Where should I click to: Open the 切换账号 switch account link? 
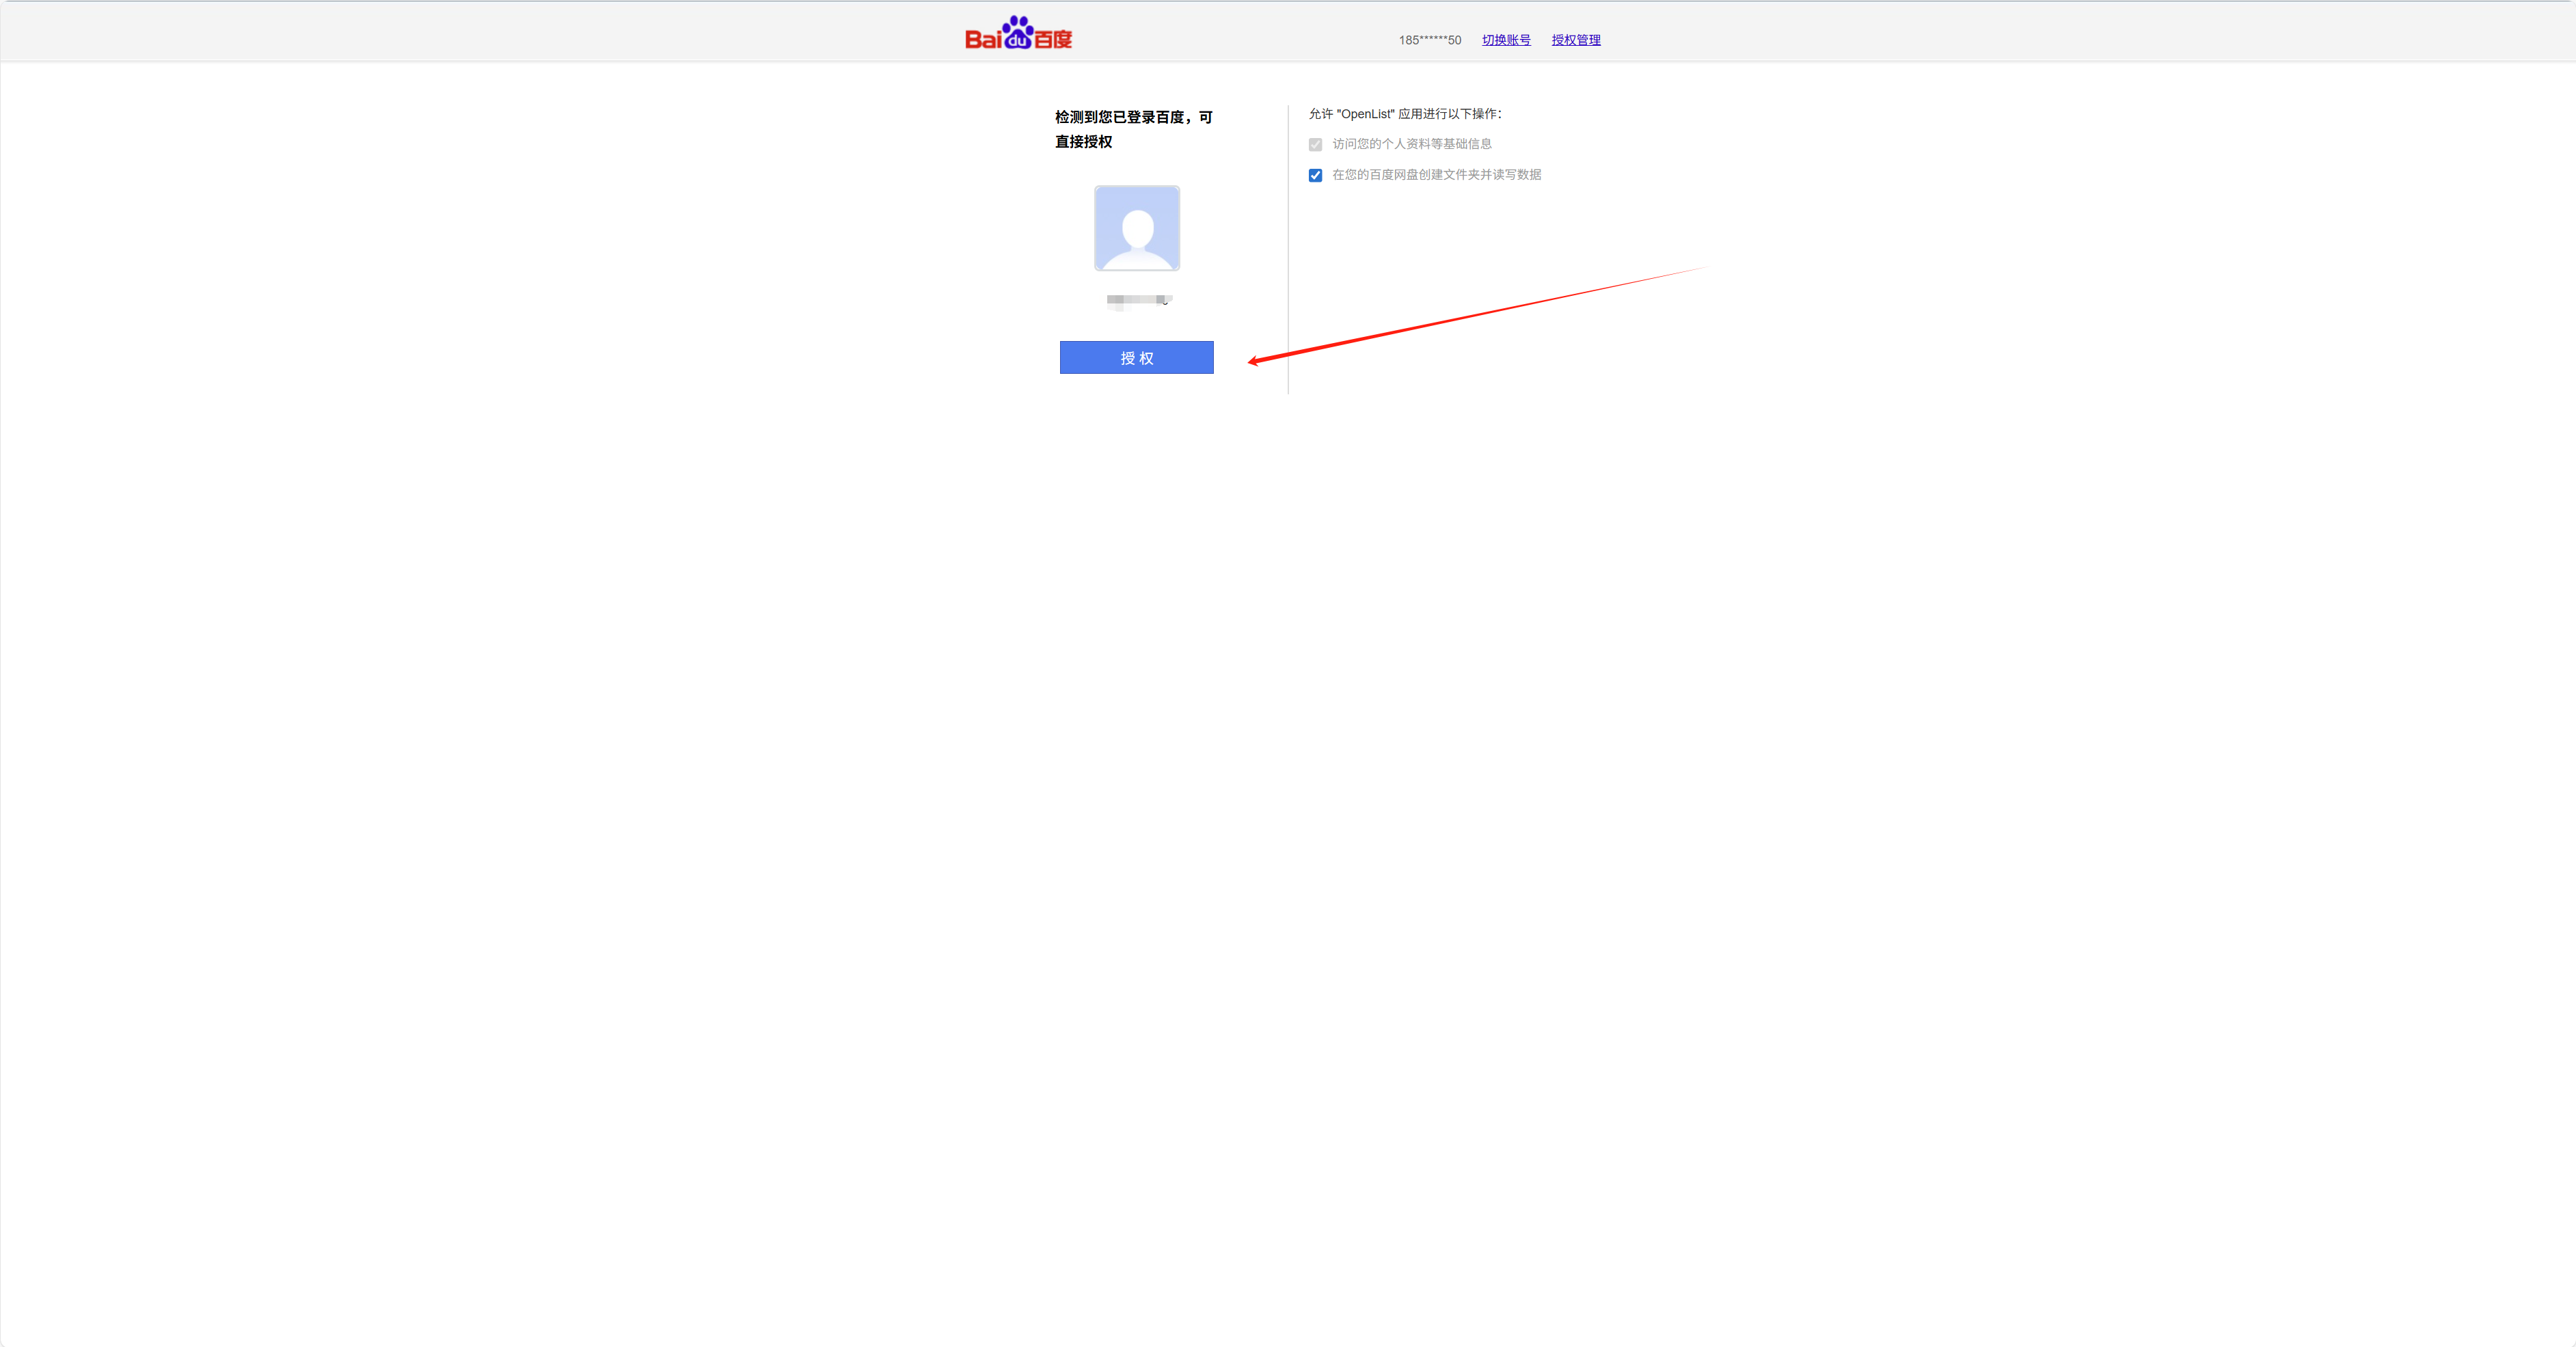pyautogui.click(x=1506, y=40)
